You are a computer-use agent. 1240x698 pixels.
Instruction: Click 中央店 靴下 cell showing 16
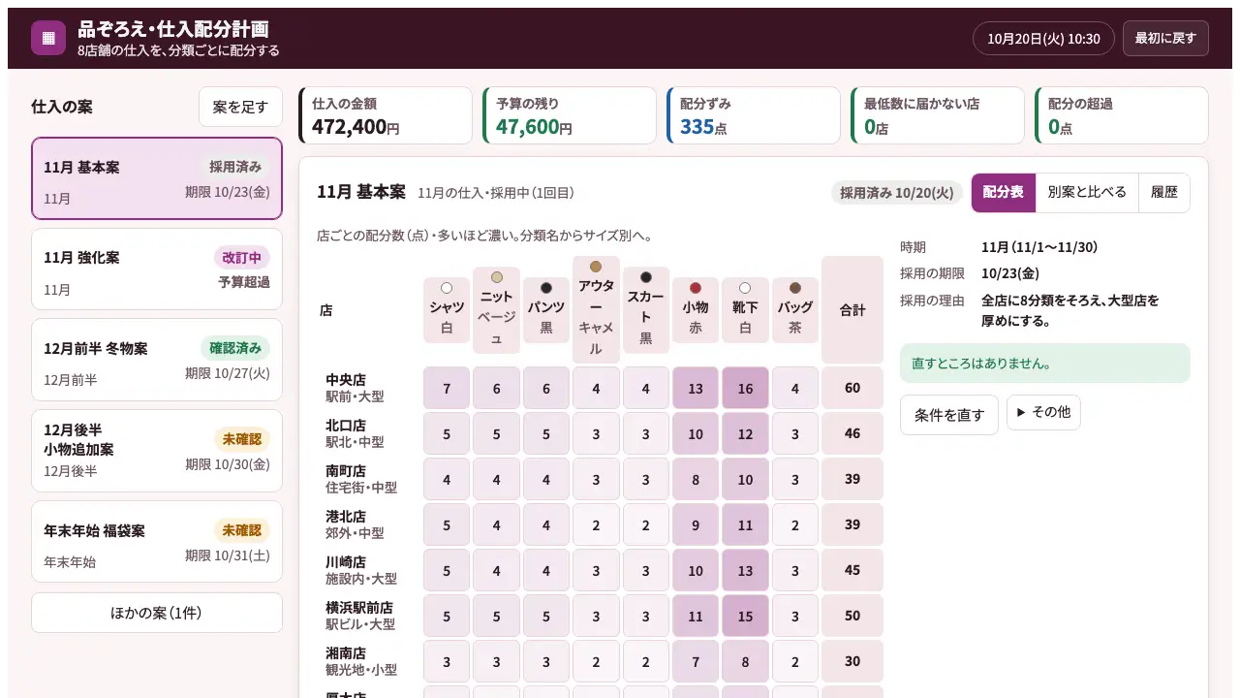coord(745,388)
